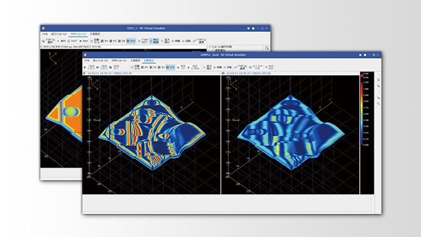Click the run (play) button in the back window
Viewport: 421px width, 237px height.
(61, 41)
